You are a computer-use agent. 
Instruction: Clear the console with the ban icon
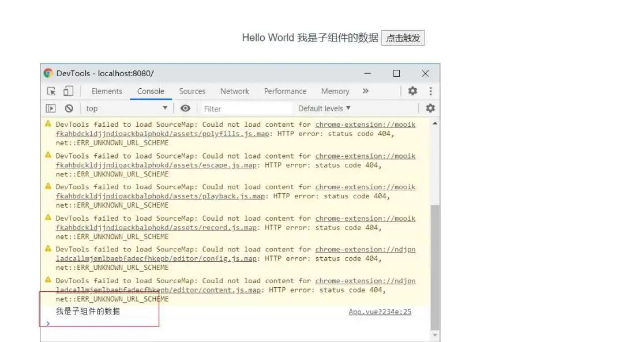point(69,108)
